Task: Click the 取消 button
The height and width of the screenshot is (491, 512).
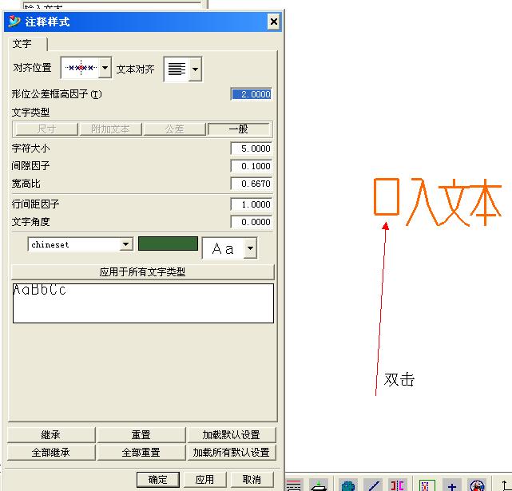Action: click(252, 480)
